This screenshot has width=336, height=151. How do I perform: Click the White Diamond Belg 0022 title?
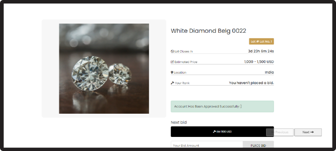(x=208, y=31)
